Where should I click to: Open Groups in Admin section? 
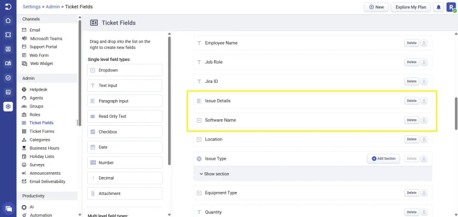pyautogui.click(x=36, y=106)
